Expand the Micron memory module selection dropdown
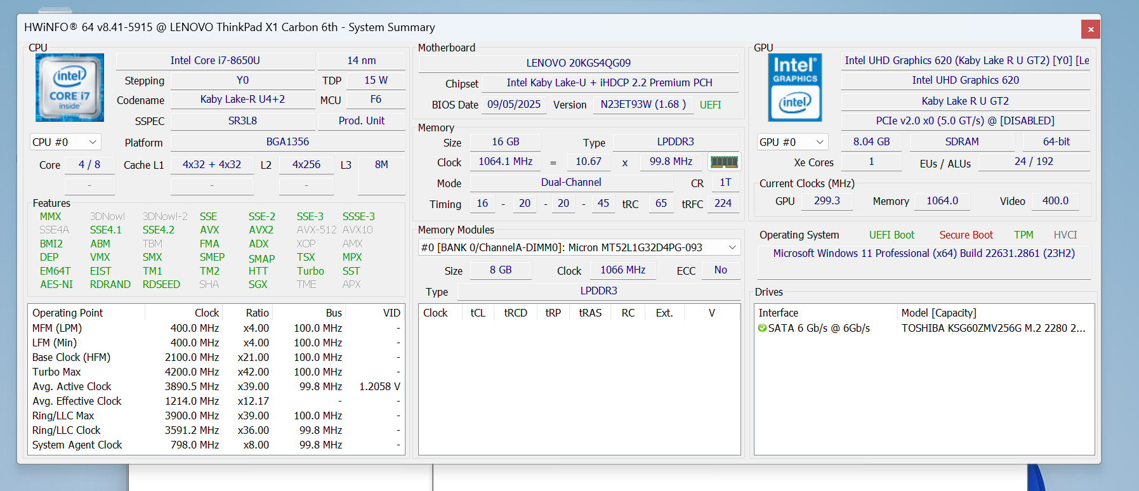The height and width of the screenshot is (491, 1139). click(x=579, y=247)
